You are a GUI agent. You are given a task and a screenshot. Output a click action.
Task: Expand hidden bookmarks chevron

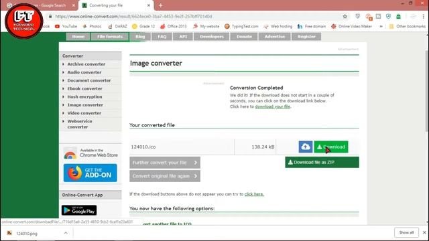click(x=381, y=26)
